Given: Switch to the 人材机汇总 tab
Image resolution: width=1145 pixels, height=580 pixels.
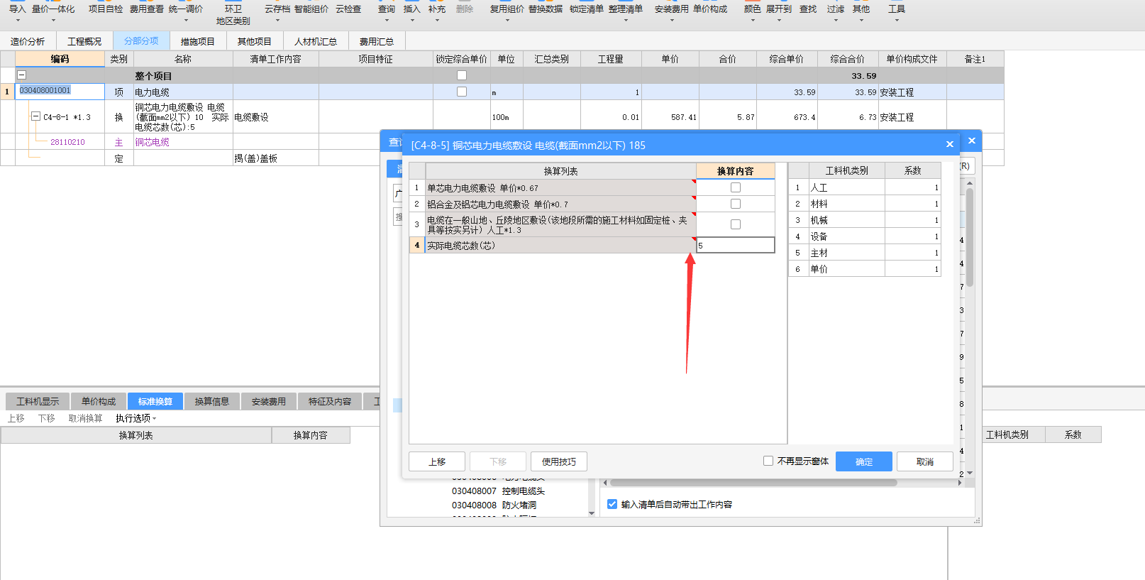Looking at the screenshot, I should click(x=316, y=41).
